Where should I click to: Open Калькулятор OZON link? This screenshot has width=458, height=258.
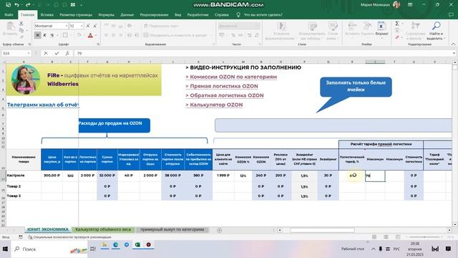click(214, 105)
